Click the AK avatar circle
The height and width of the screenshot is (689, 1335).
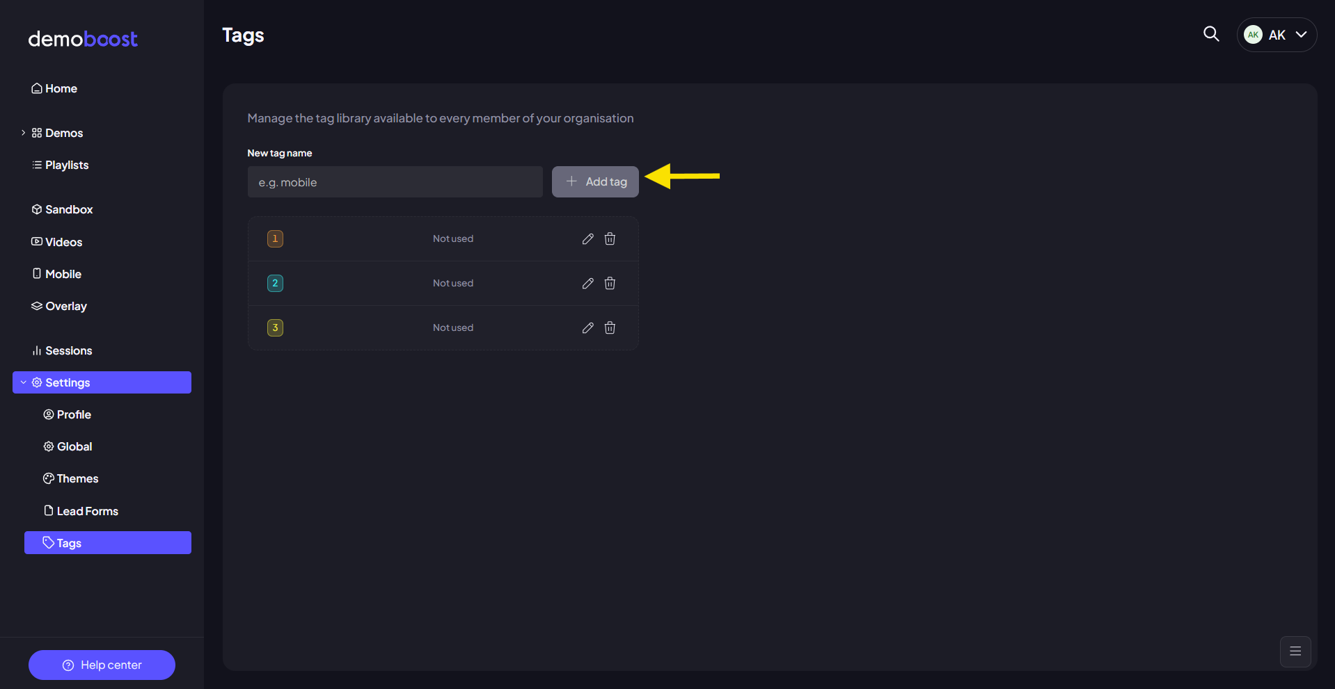[1254, 35]
